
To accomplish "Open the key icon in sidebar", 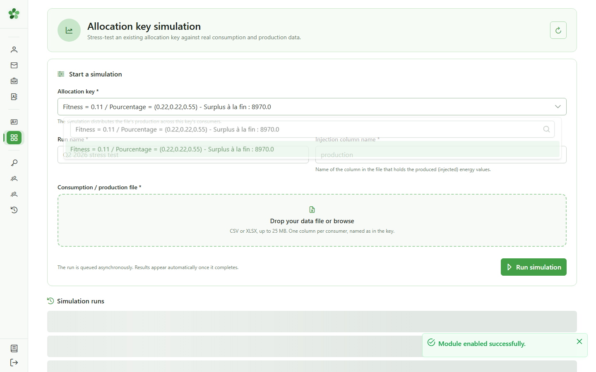I will pyautogui.click(x=14, y=163).
